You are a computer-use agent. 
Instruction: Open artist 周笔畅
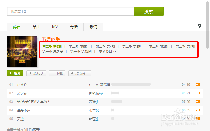point(94,93)
